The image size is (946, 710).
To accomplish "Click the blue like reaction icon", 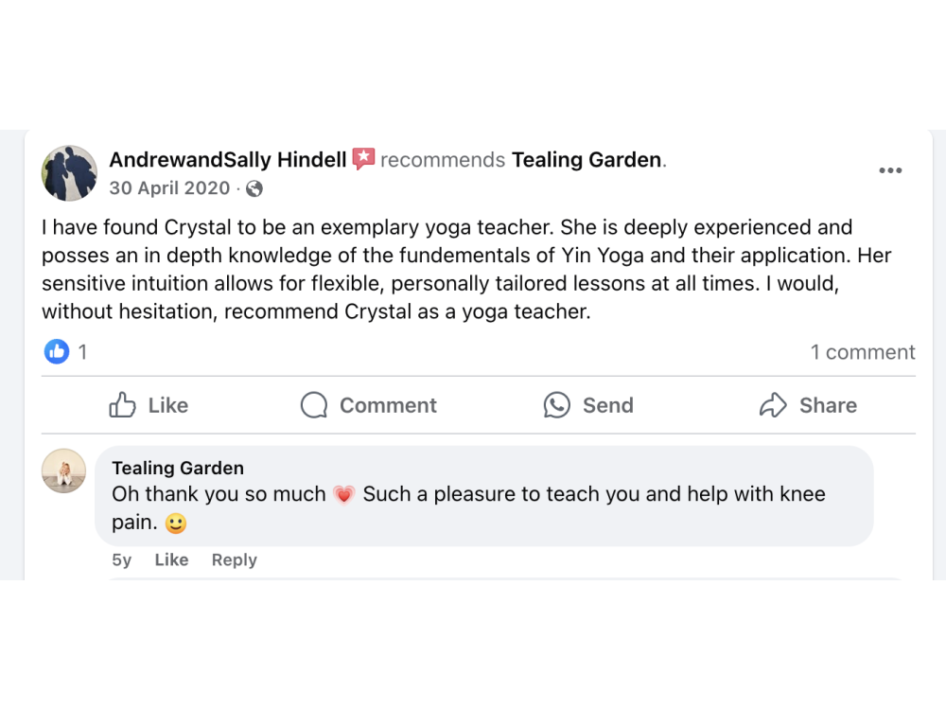I will point(57,352).
